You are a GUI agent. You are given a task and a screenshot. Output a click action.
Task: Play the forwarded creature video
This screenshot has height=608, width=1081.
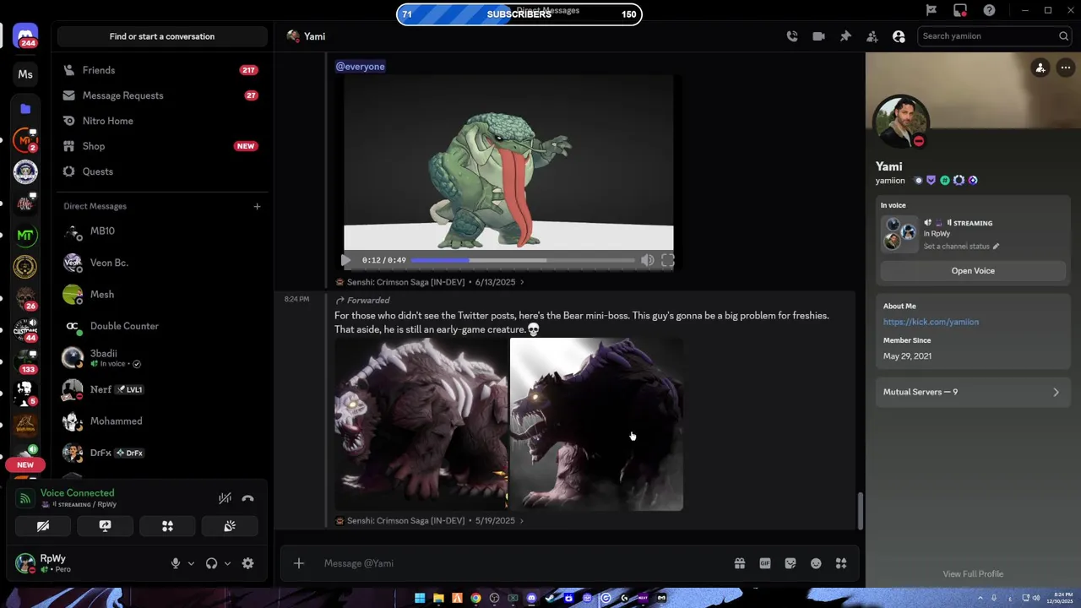click(345, 260)
